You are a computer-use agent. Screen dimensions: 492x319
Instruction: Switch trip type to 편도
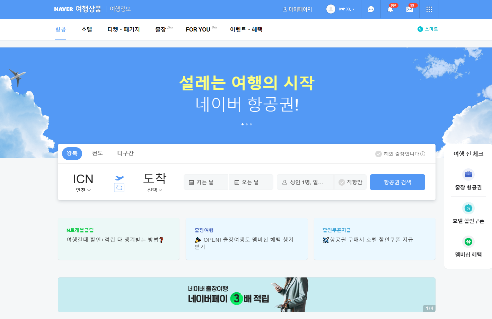[x=97, y=153]
